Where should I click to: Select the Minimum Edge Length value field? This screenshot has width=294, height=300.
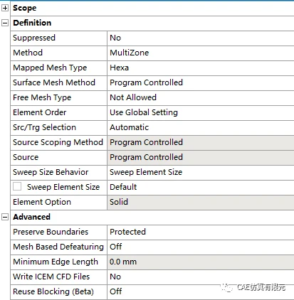201,262
